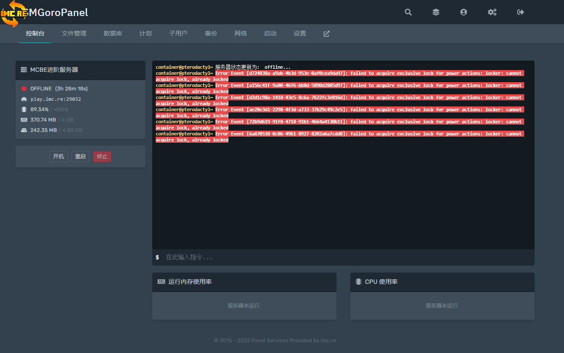Click the play.imc.re:29032 server address
564x353 pixels.
55,99
